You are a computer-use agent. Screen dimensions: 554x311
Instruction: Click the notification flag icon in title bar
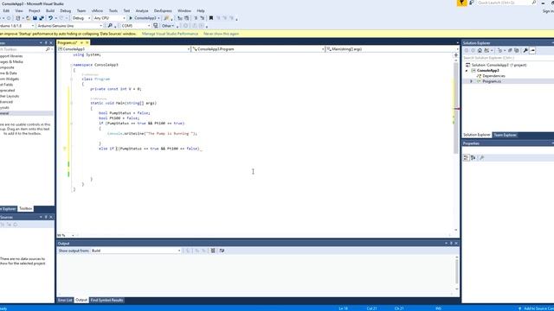pos(461,3)
